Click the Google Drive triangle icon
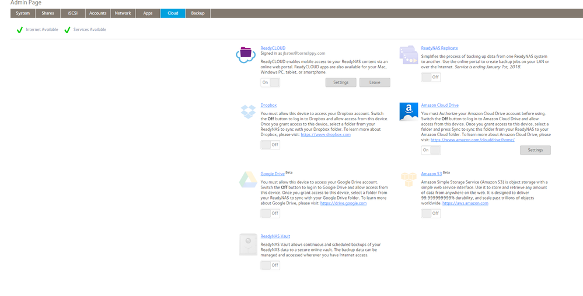 coord(246,180)
